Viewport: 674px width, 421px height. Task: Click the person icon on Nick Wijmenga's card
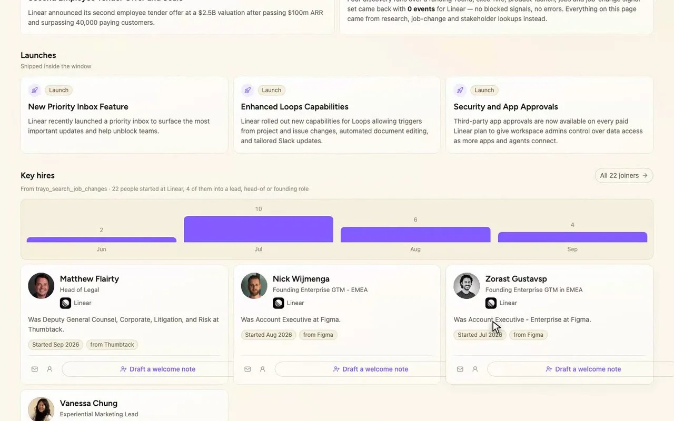pyautogui.click(x=262, y=369)
